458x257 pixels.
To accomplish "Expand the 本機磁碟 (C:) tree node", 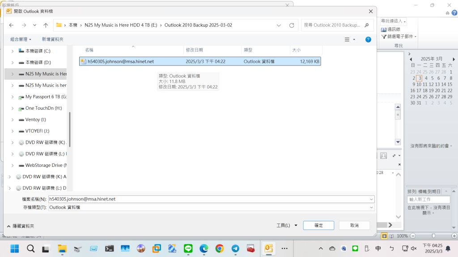I will coord(12,51).
